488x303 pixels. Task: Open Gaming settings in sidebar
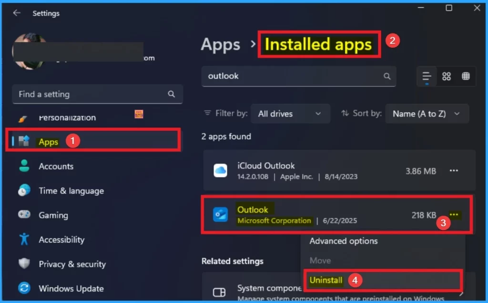[53, 215]
